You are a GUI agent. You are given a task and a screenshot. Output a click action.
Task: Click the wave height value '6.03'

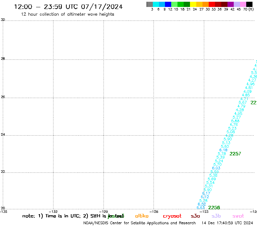click(x=216, y=168)
